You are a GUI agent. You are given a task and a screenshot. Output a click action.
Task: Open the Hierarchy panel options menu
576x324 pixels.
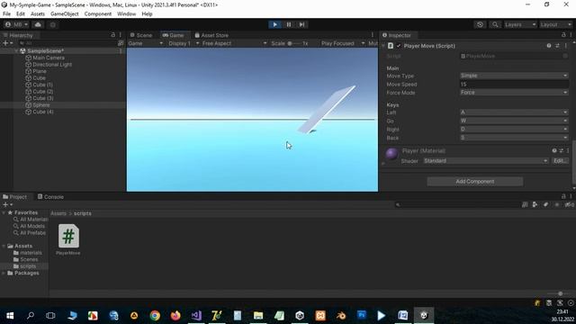tap(120, 35)
